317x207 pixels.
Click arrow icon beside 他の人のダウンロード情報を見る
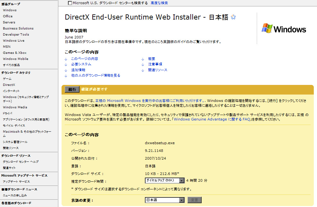pyautogui.click(x=66, y=76)
